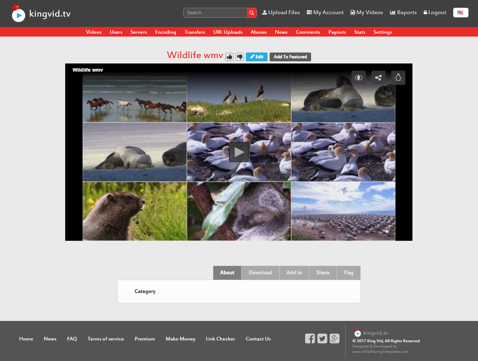The height and width of the screenshot is (361, 478).
Task: Open the Settings admin menu
Action: click(383, 32)
